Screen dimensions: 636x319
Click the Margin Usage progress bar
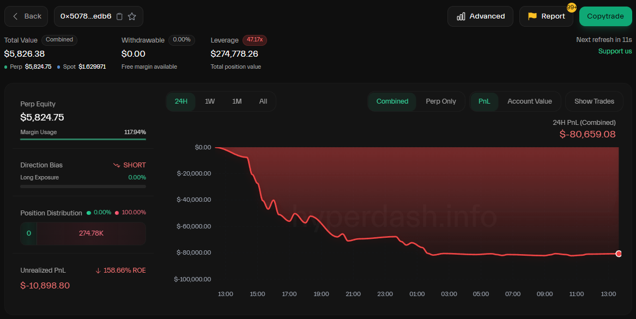(x=83, y=139)
